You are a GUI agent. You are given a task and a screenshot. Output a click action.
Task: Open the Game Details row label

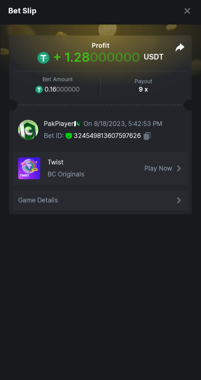38,200
